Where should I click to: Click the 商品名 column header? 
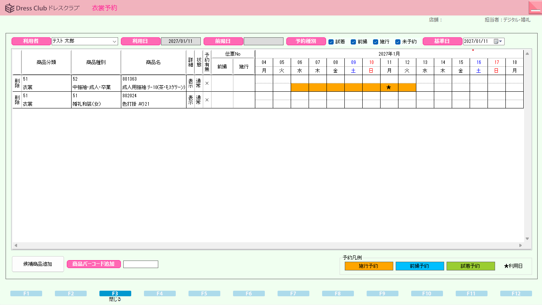click(x=153, y=62)
